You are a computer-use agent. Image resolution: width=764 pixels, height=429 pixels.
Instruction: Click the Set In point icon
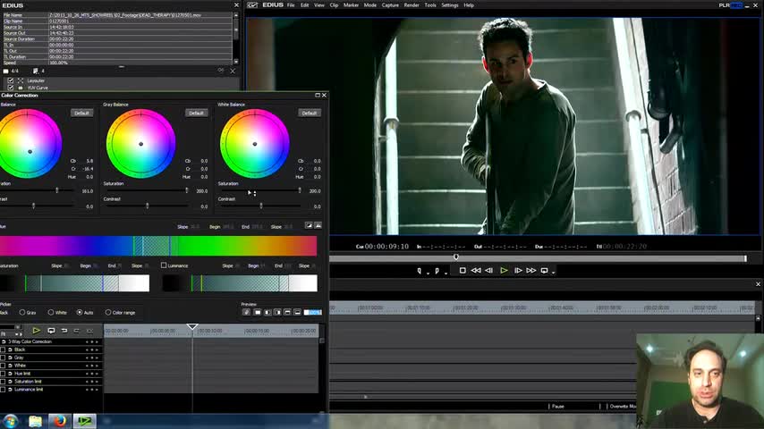pyautogui.click(x=420, y=270)
